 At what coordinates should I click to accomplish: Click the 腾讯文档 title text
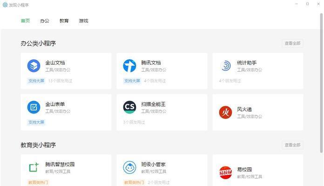(x=151, y=63)
